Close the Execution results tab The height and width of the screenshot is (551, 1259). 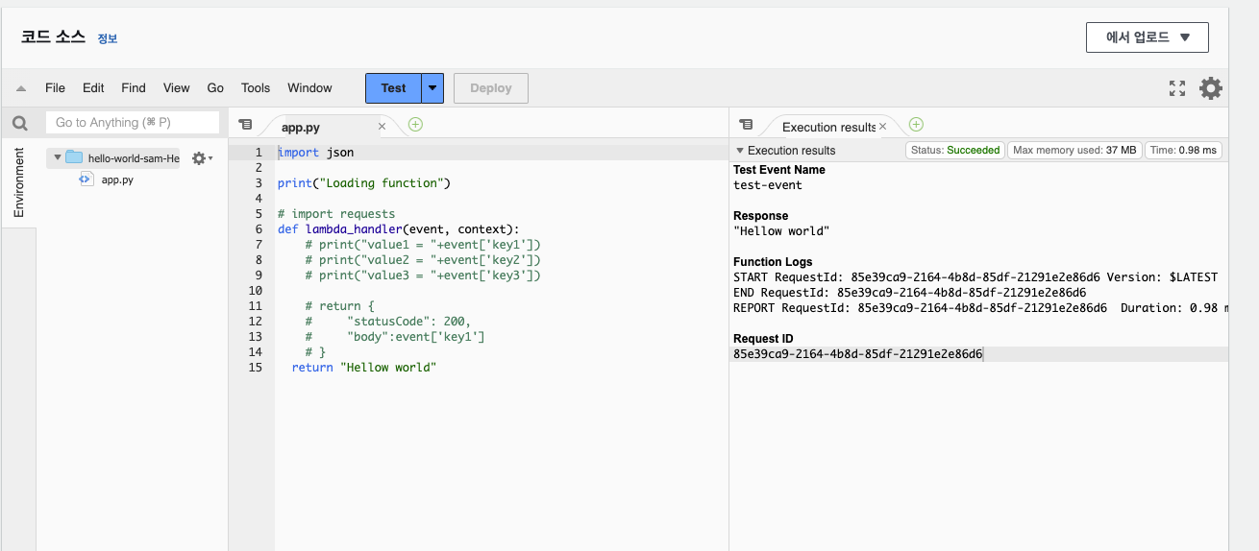click(882, 126)
